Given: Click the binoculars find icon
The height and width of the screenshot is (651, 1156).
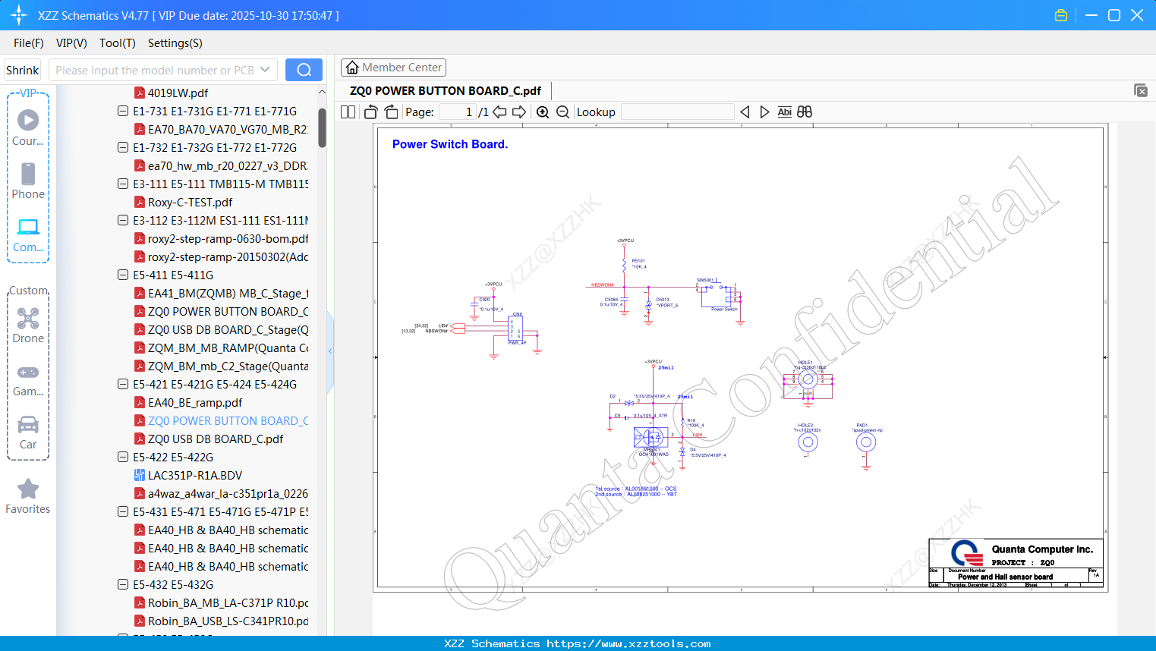Looking at the screenshot, I should (805, 112).
